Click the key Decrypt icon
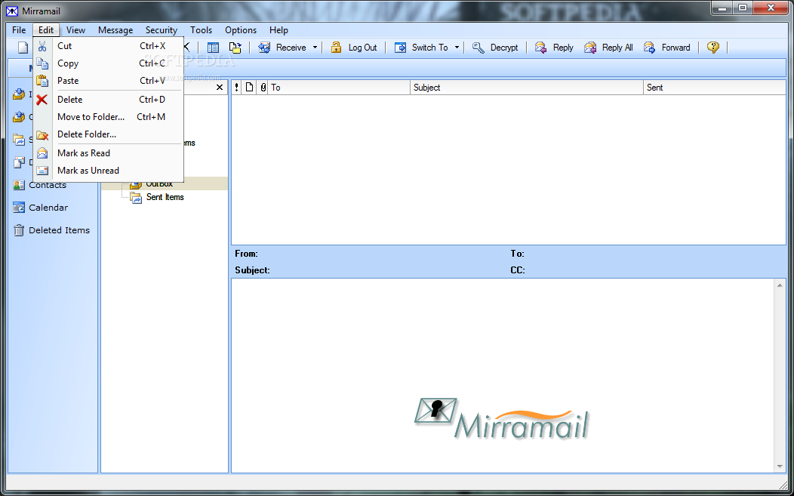 pyautogui.click(x=478, y=48)
